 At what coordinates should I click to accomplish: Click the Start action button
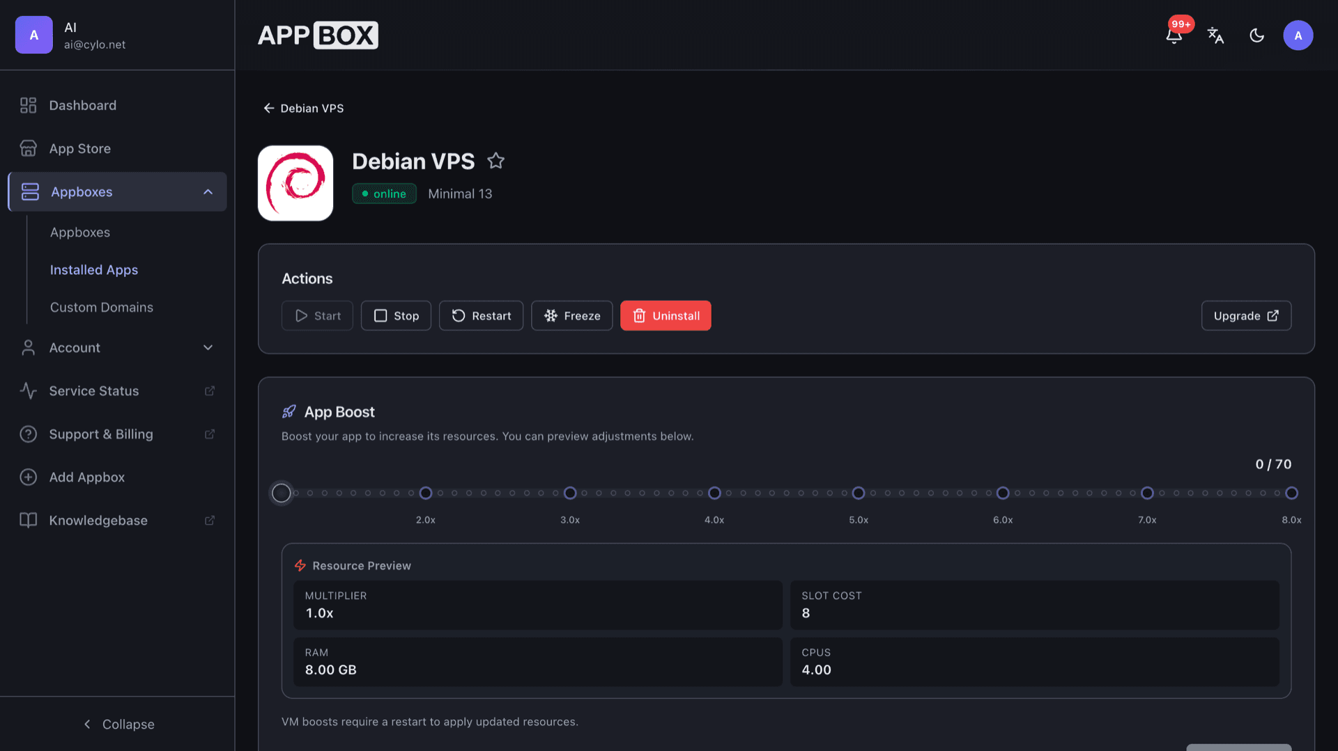click(317, 316)
